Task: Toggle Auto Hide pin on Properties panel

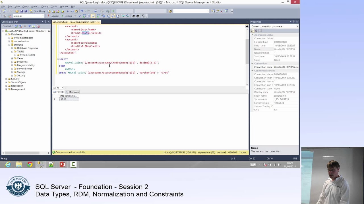Action: tap(294, 22)
